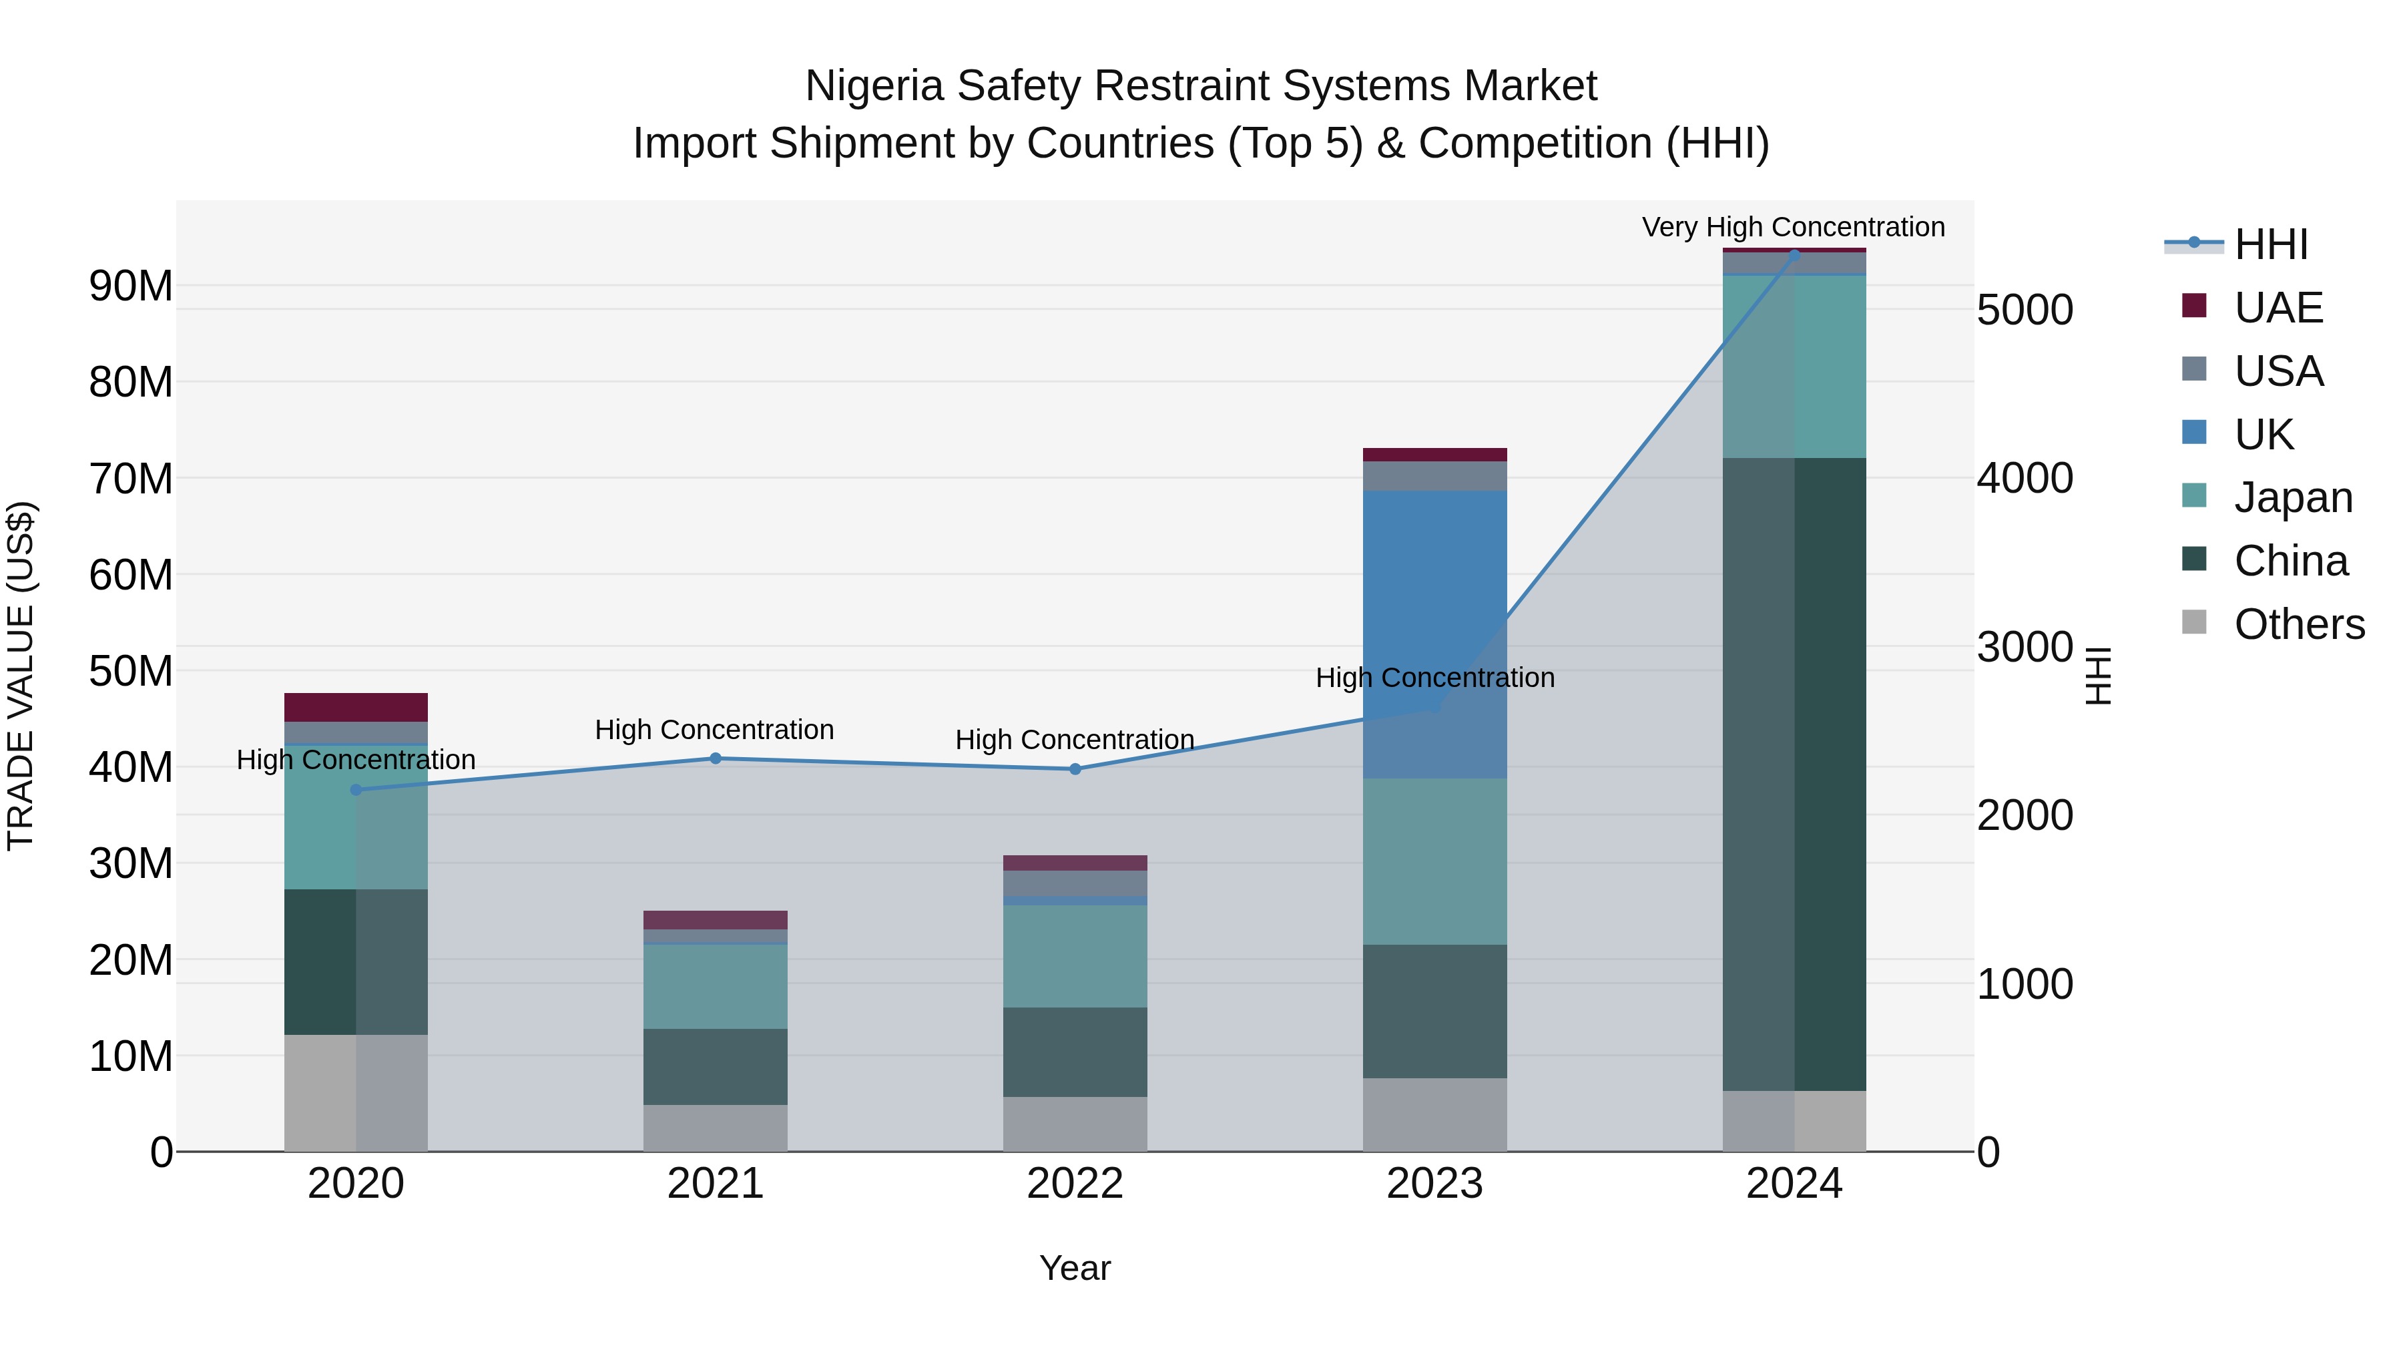Toggle the China legend entry
The height and width of the screenshot is (1352, 2403).
click(x=2264, y=561)
